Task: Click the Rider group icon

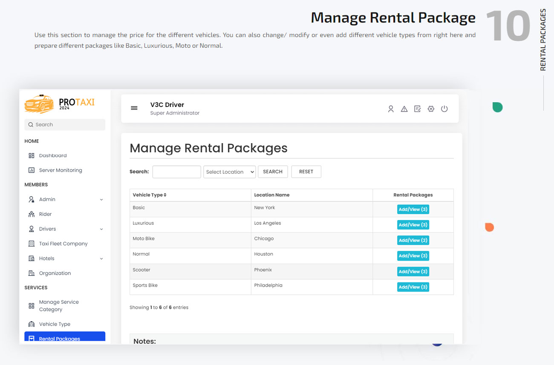Action: [31, 214]
